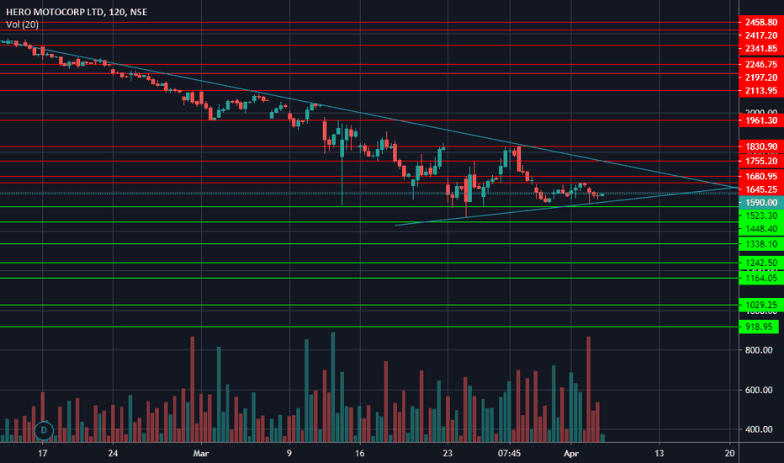Click the 600.00 volume axis label

(759, 390)
